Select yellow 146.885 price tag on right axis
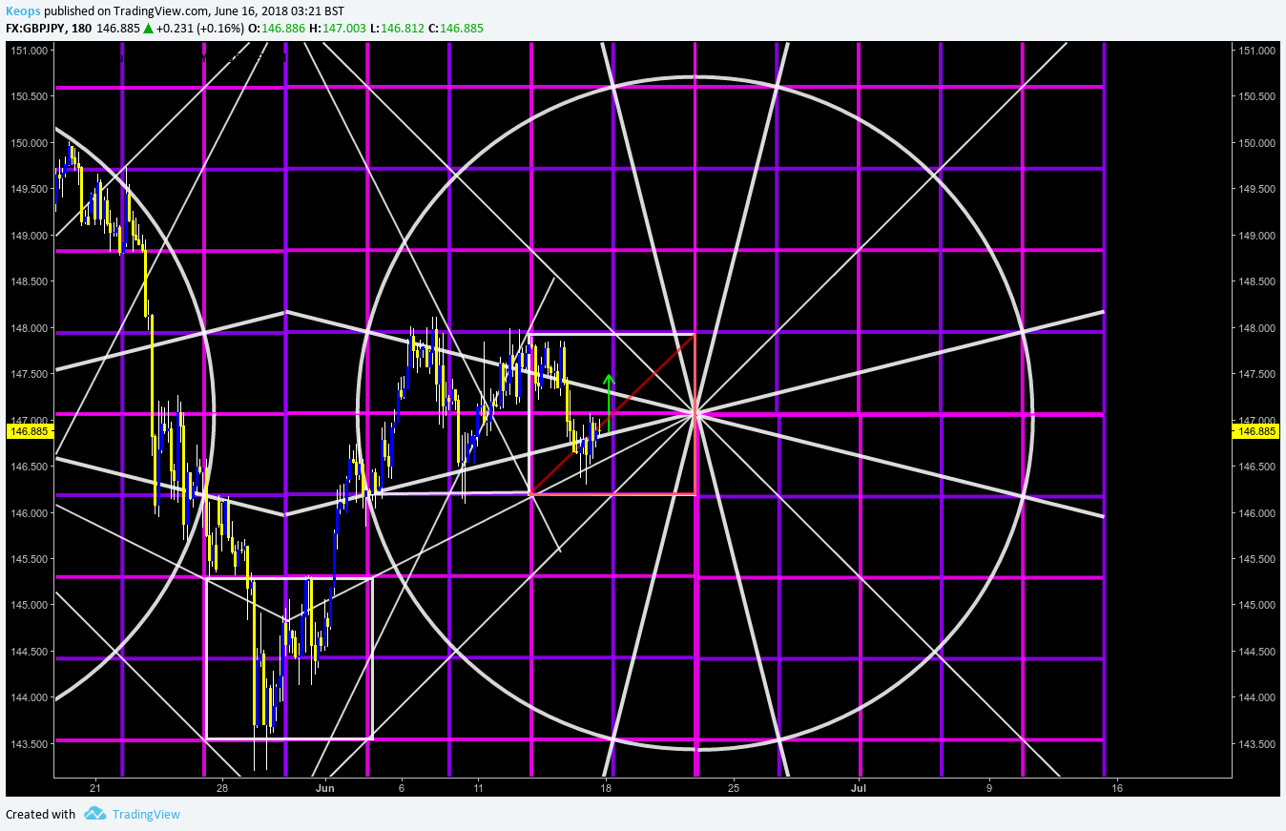Viewport: 1286px width, 831px height. pos(1255,431)
